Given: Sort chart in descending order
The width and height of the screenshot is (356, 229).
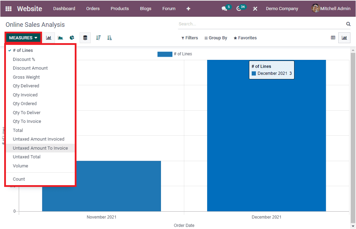Looking at the screenshot, I should point(98,38).
